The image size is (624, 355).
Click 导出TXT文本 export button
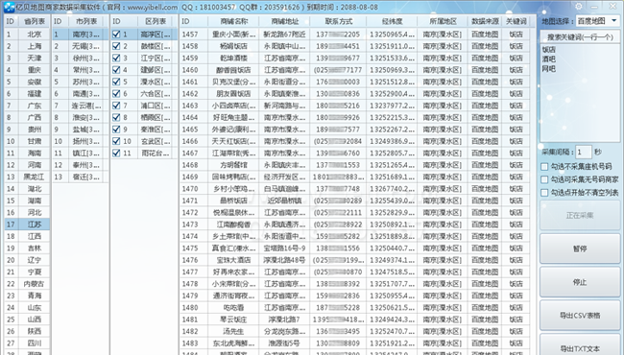(580, 345)
